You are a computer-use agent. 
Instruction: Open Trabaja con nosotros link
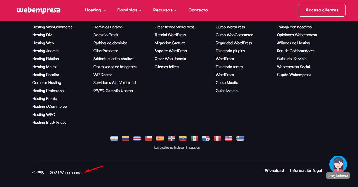point(294,27)
